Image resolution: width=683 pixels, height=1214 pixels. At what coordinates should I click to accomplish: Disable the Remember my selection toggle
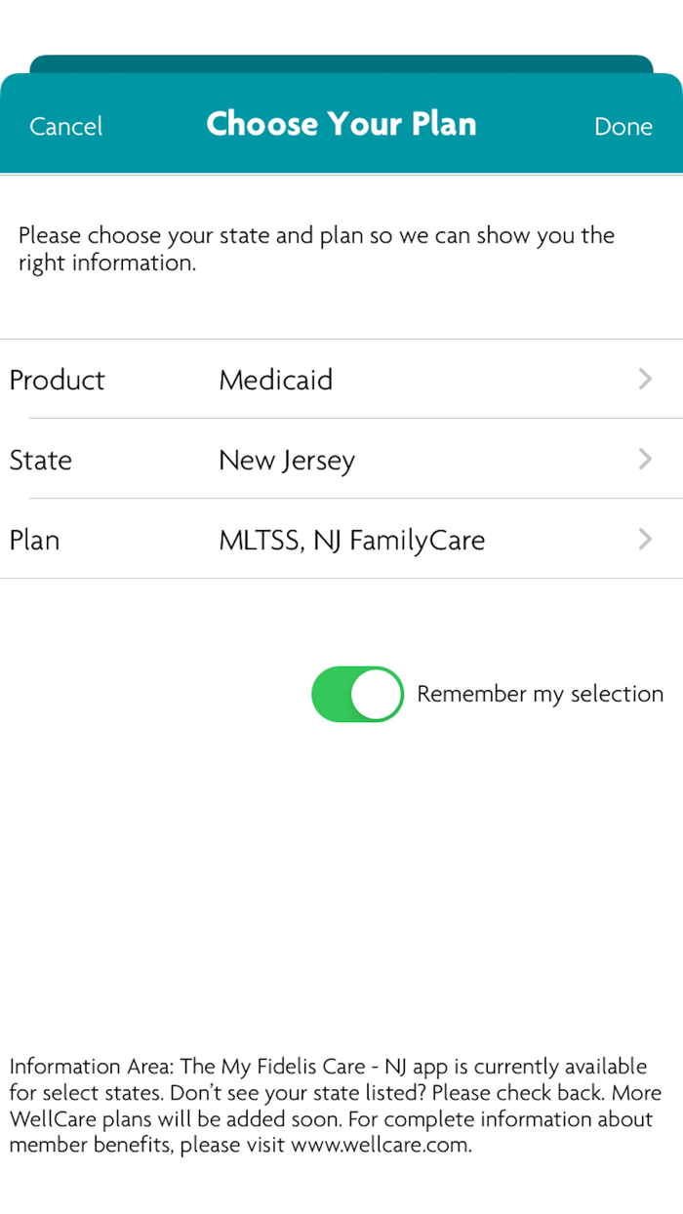[357, 694]
